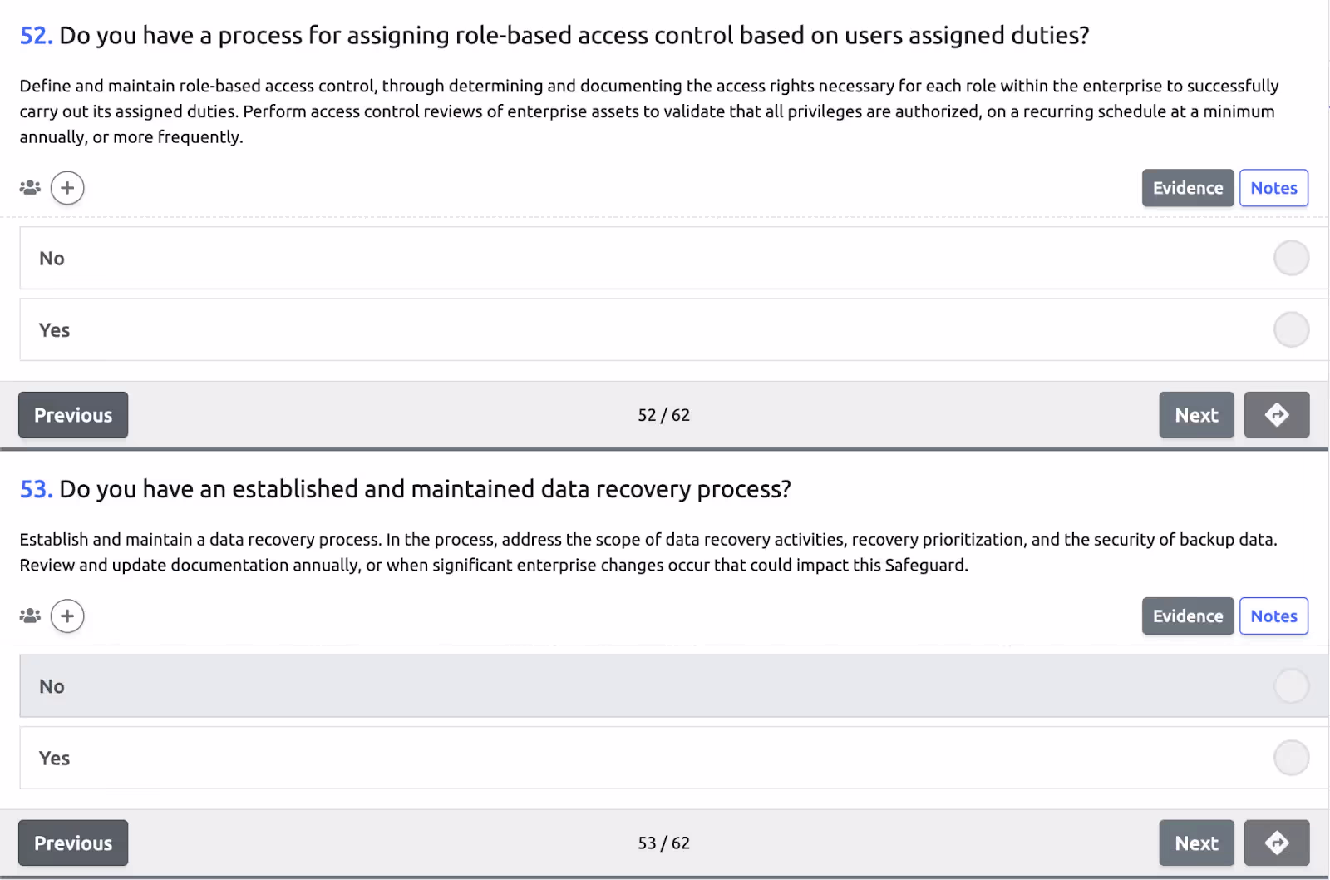
Task: Select the No radio button for question 52
Action: click(x=1291, y=258)
